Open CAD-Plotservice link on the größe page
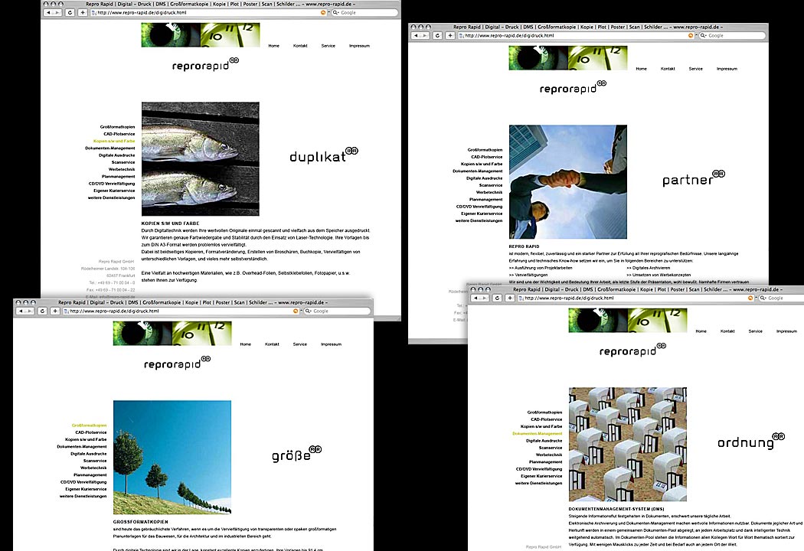Screen dimensions: 804x551 pyautogui.click(x=90, y=432)
